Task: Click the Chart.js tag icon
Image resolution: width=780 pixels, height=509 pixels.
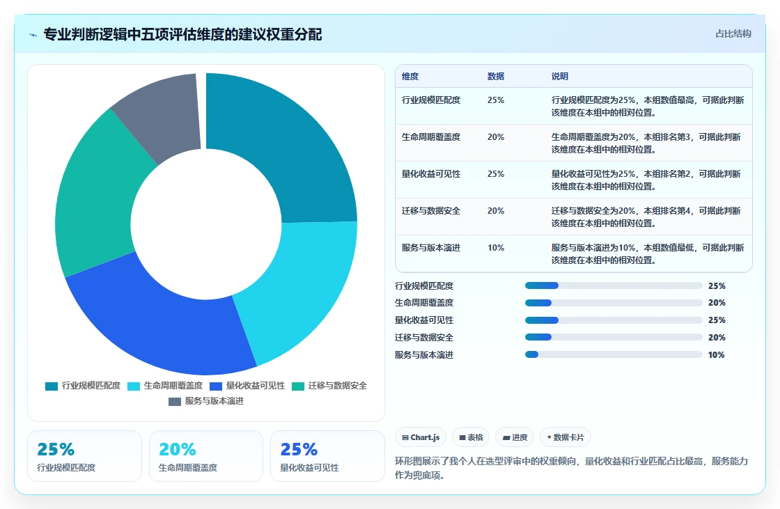Action: pos(405,438)
